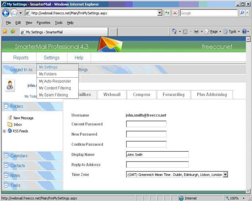Open the recent pages dropdown arrow beside Forward

click(21, 13)
